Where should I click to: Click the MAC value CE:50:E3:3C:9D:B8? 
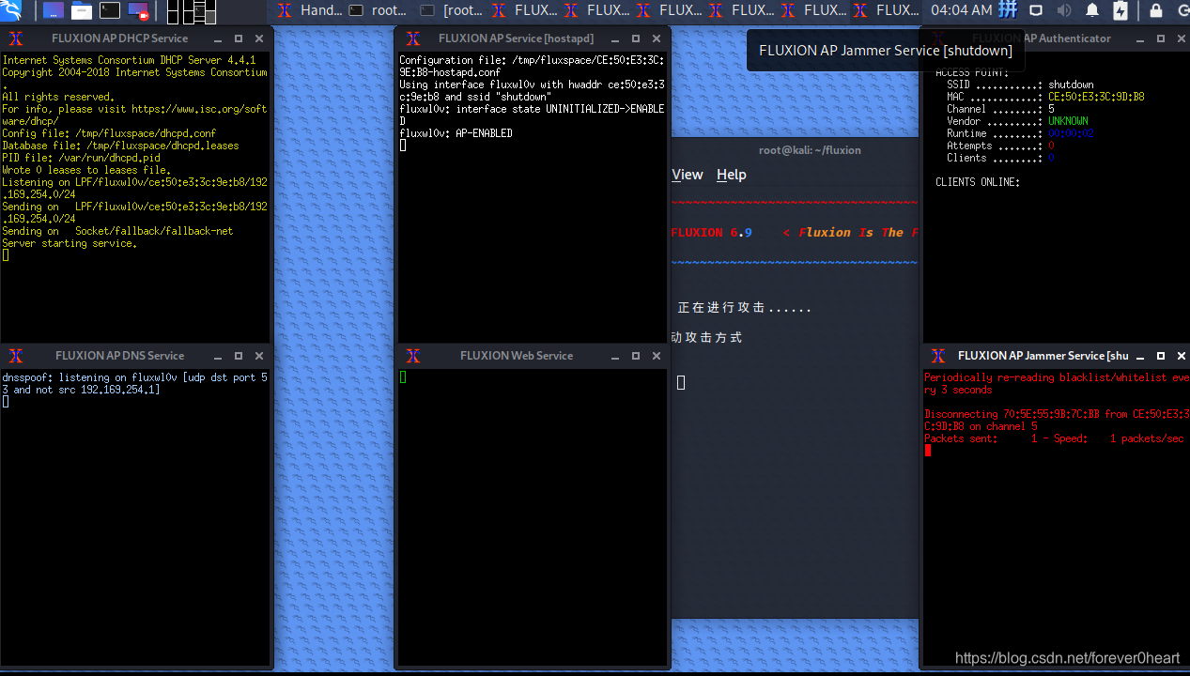[1096, 97]
